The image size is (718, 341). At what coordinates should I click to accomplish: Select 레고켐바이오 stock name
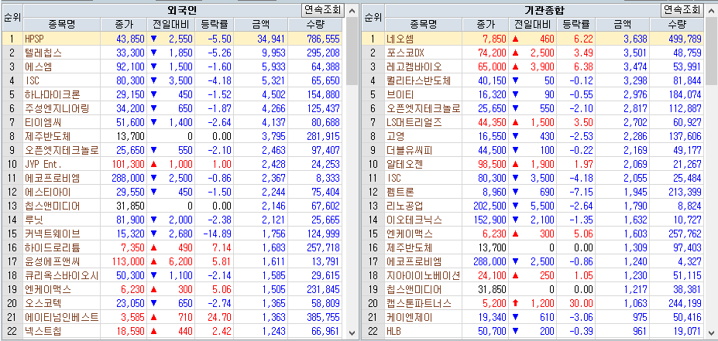point(414,67)
